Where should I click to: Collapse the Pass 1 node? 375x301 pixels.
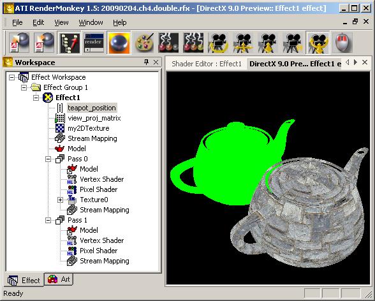(x=48, y=220)
